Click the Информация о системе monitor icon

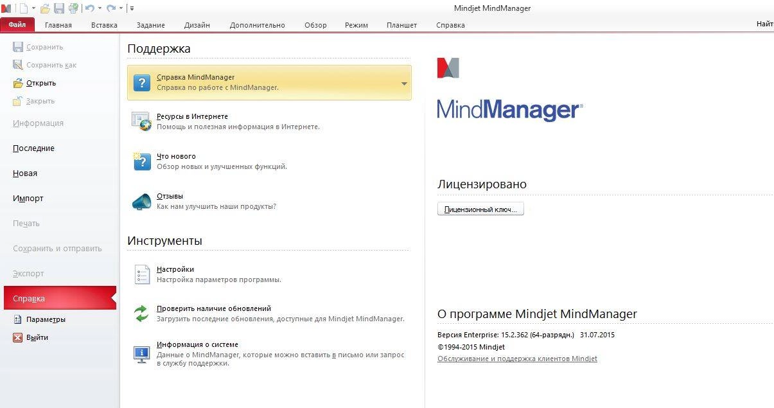(141, 355)
